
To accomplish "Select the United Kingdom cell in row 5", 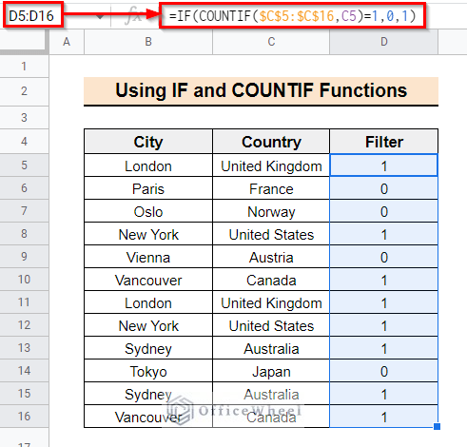I will click(x=271, y=165).
